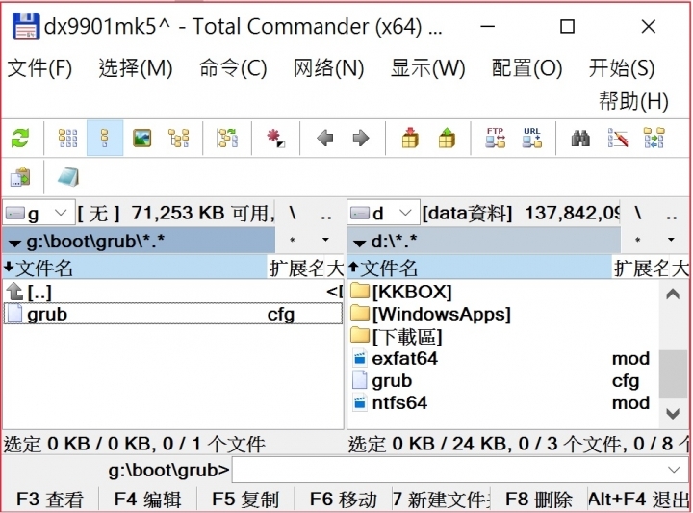Open the left panel favorites asterisk button
This screenshot has height=513, width=693.
tap(293, 241)
